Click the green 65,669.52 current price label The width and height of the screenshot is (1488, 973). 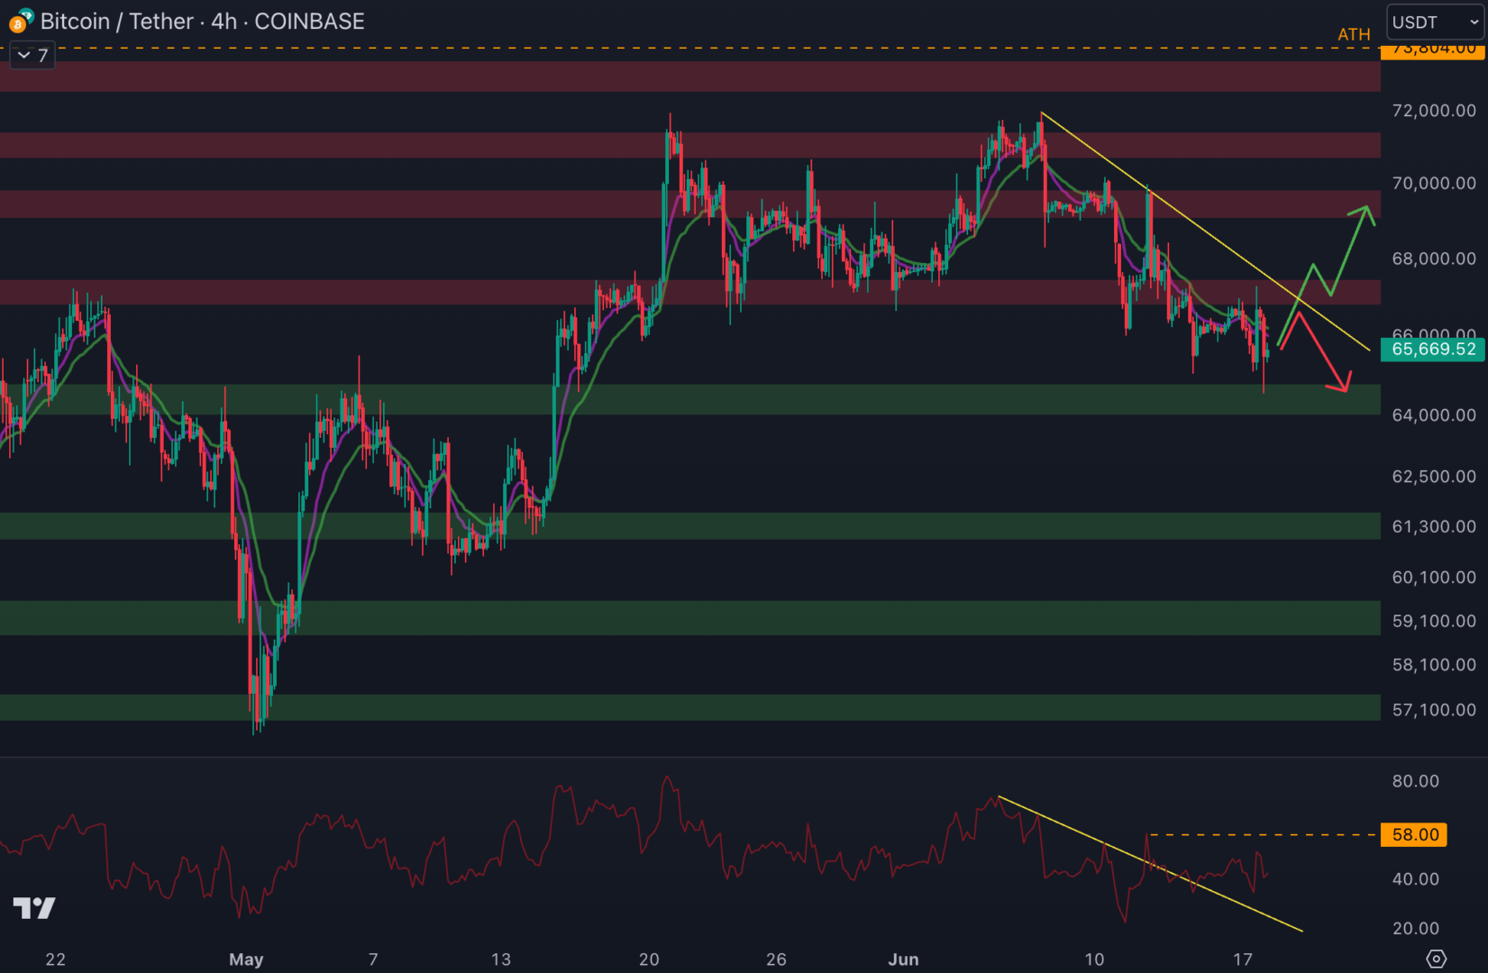pos(1433,350)
